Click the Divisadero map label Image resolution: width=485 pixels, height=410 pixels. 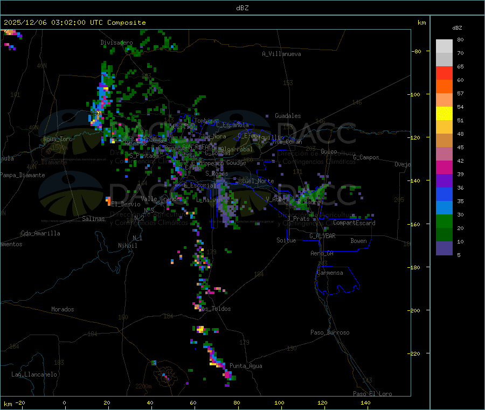click(116, 43)
